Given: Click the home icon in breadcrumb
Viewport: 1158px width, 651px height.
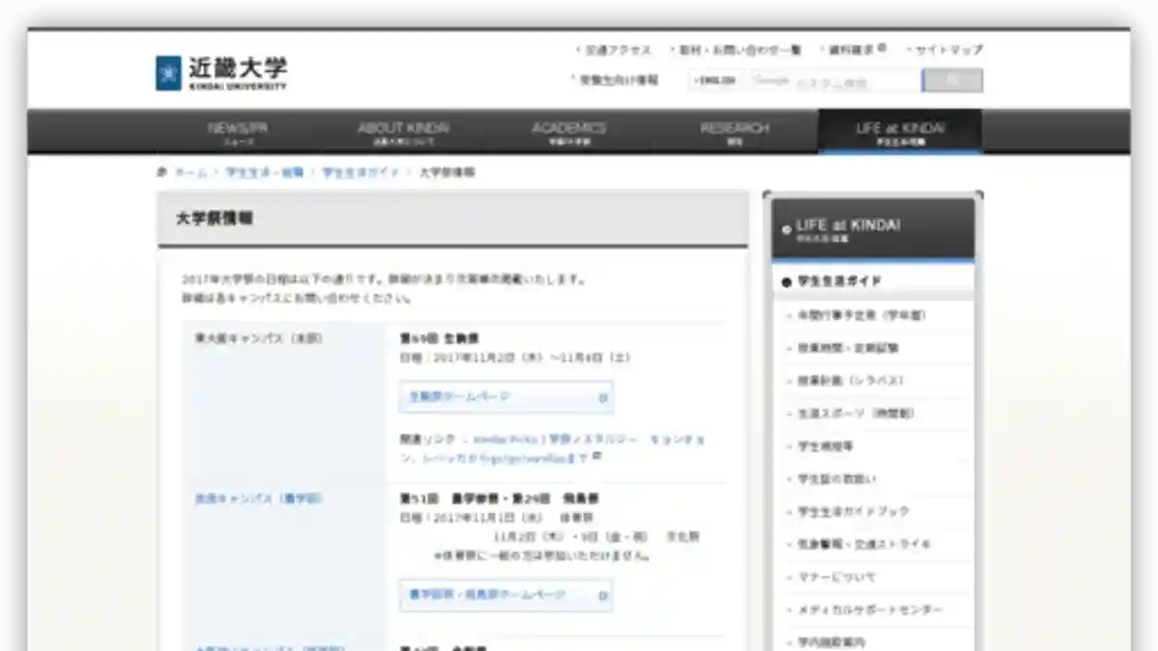Looking at the screenshot, I should click(x=162, y=173).
